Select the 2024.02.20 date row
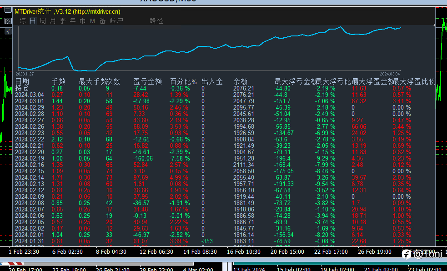This screenshot has width=447, height=271. click(x=30, y=152)
